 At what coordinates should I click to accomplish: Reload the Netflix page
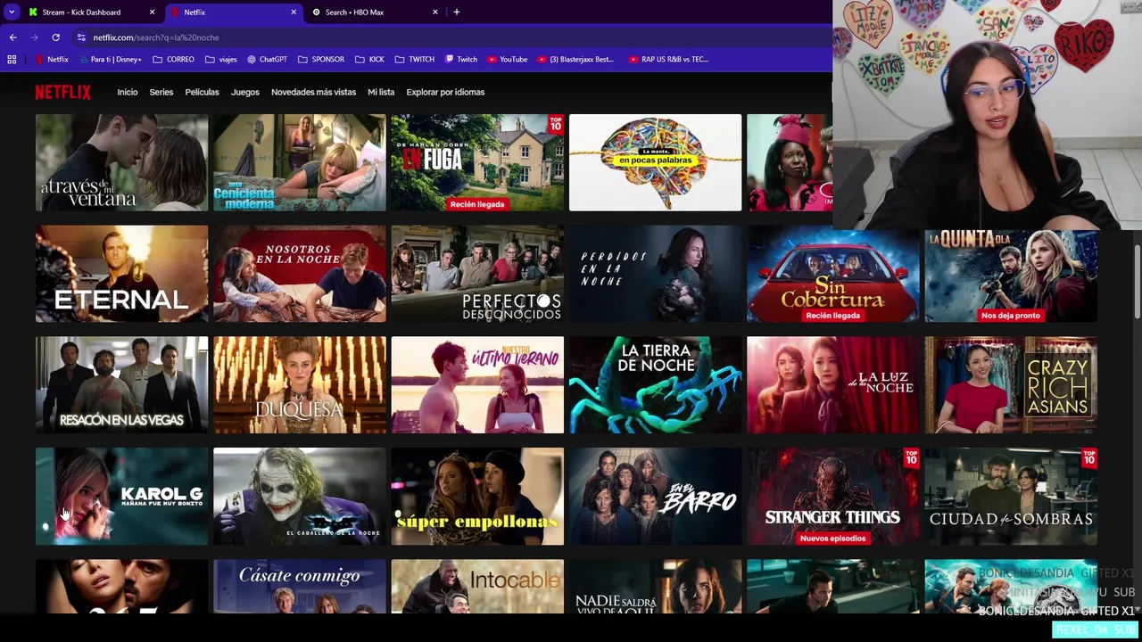[x=55, y=37]
